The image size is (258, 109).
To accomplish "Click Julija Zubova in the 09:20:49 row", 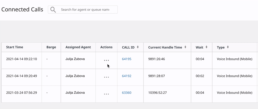I will (x=75, y=76).
